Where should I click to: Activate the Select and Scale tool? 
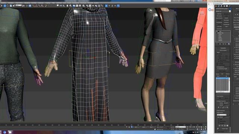[x=11, y=6]
